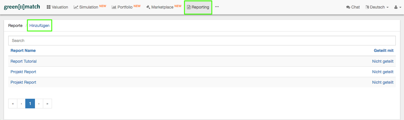Click Nicht geteilt for Report Tutorial
The height and width of the screenshot is (120, 404).
383,61
